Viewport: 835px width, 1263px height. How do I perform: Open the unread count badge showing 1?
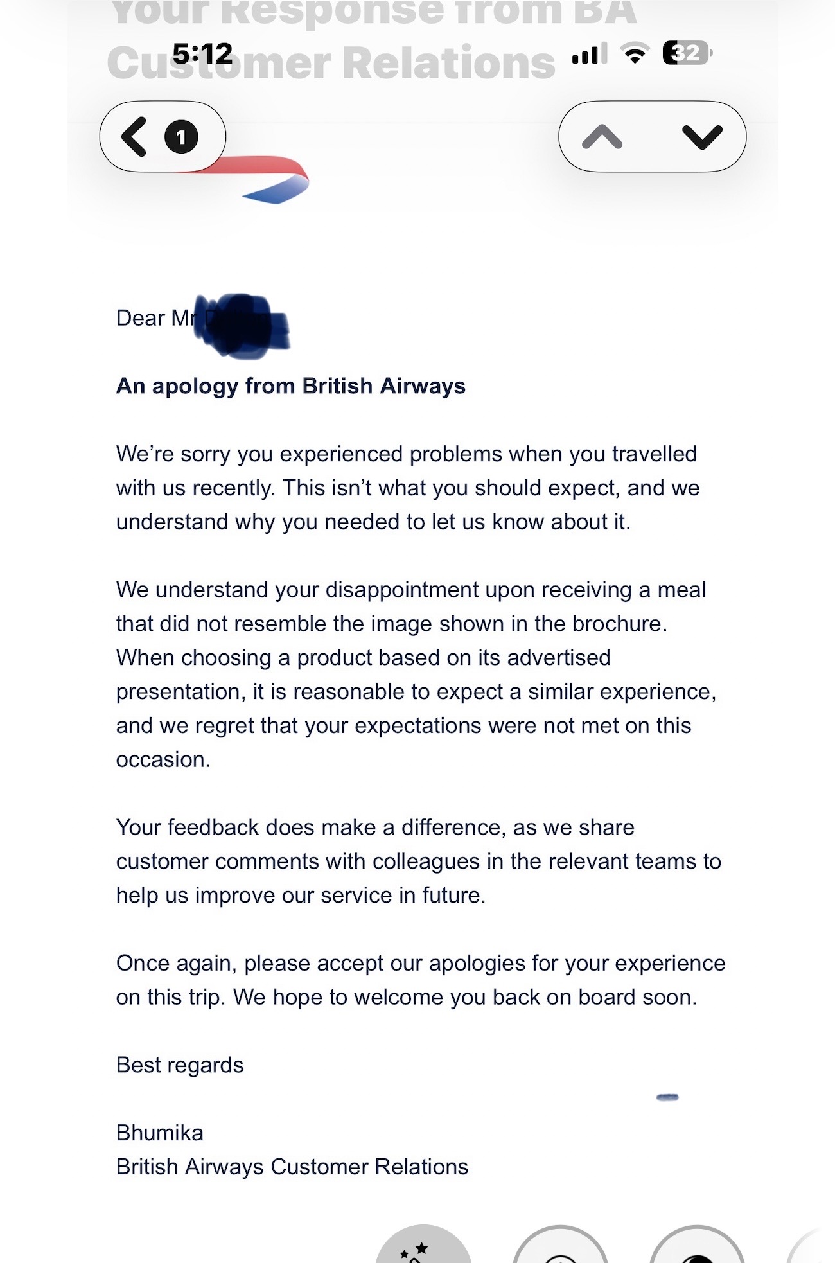pyautogui.click(x=181, y=136)
